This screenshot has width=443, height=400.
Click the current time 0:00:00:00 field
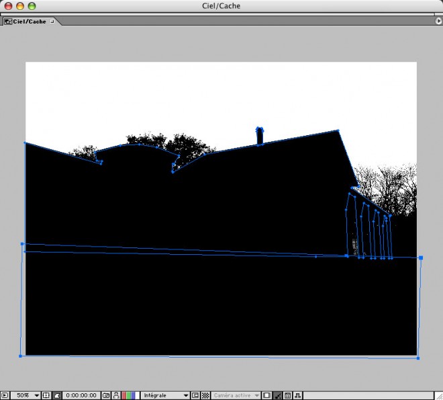point(81,395)
